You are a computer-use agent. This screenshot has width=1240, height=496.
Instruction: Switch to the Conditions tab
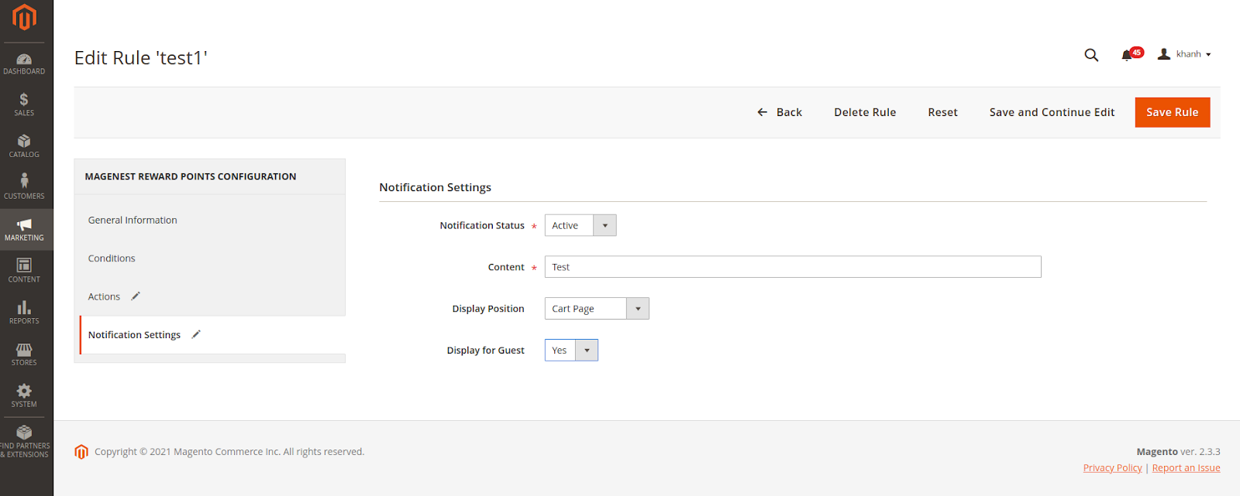112,258
